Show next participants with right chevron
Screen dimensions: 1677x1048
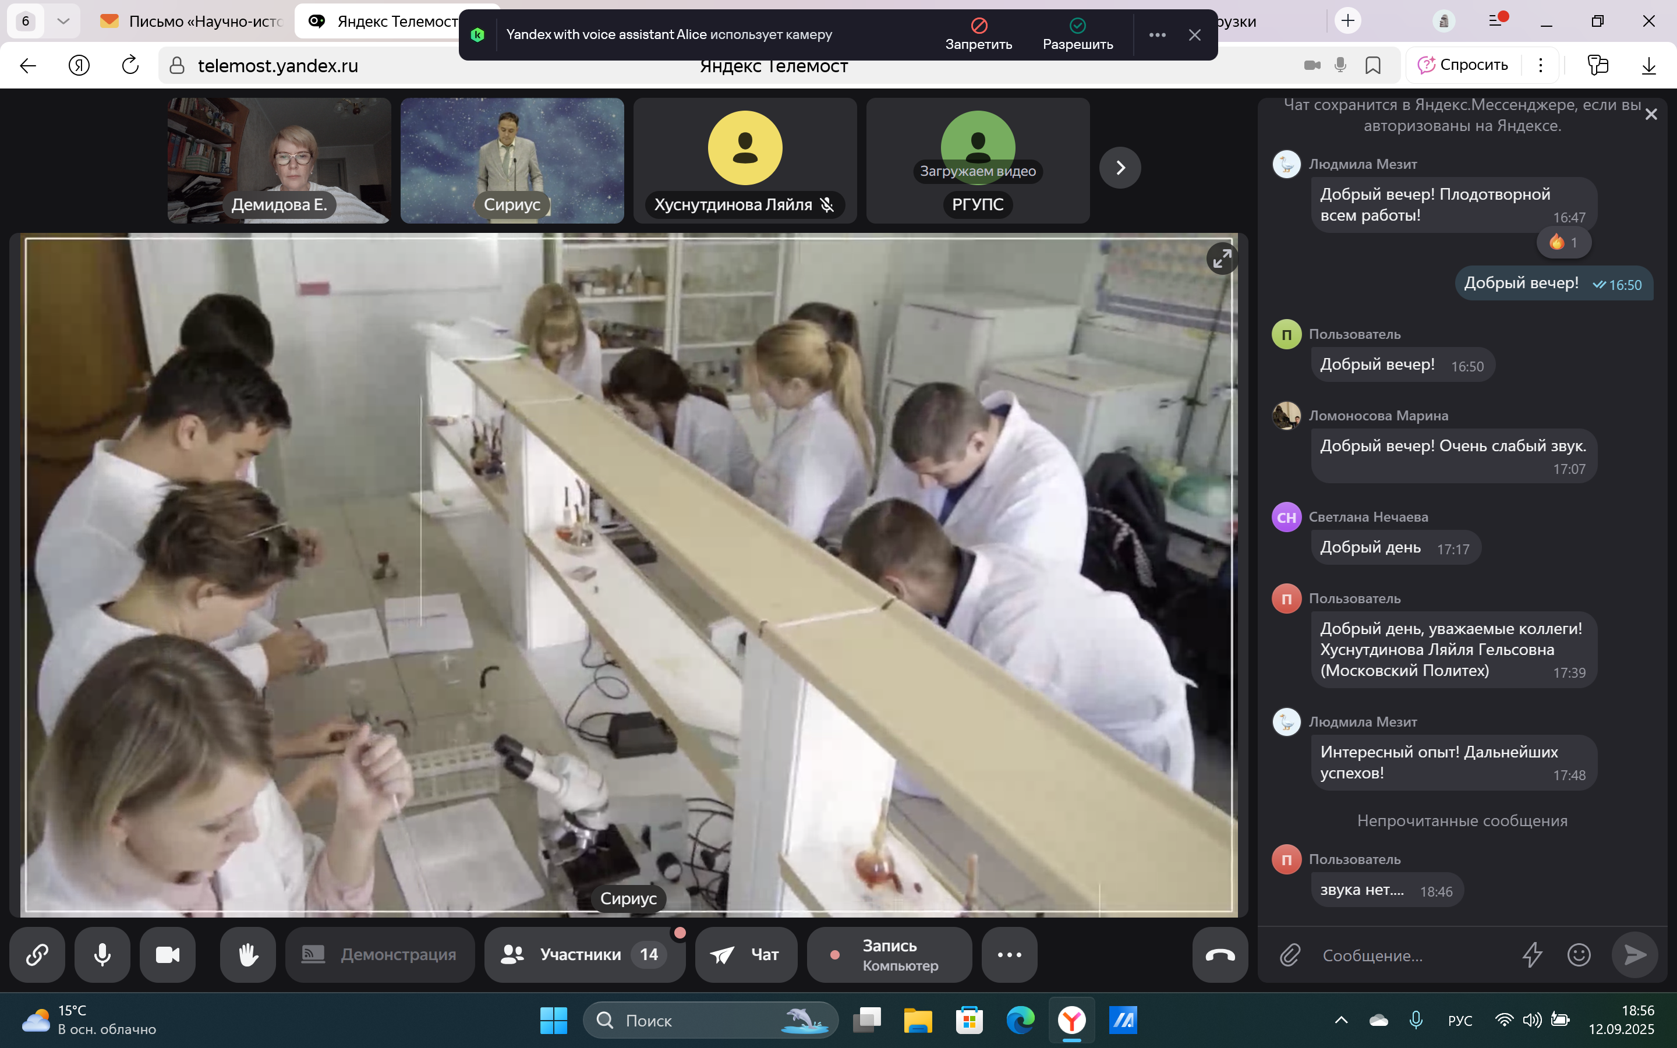pos(1120,168)
